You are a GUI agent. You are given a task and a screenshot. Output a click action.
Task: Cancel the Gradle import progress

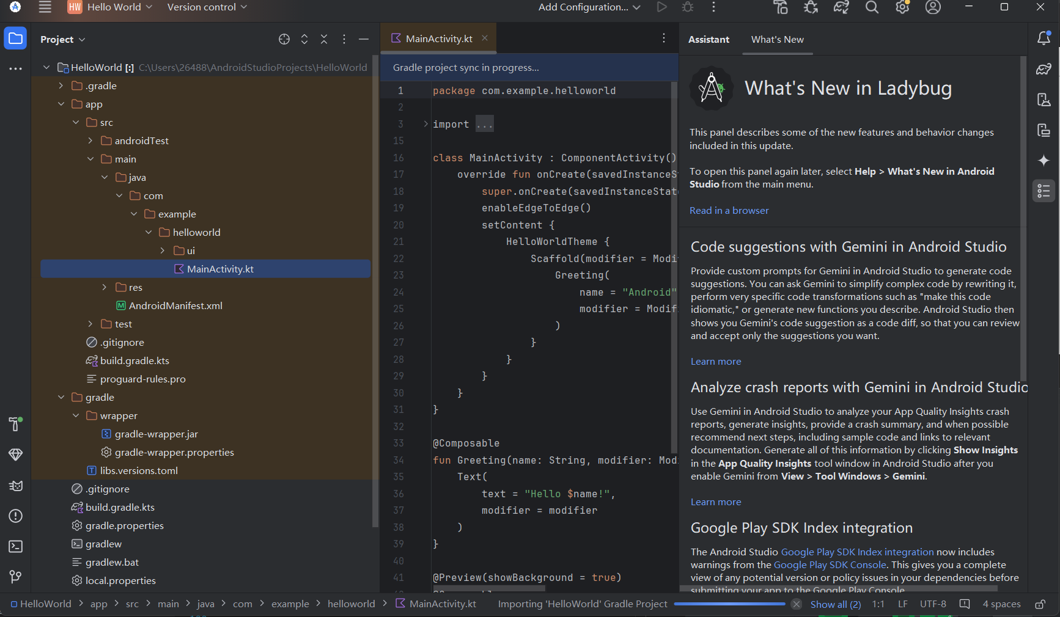[797, 604]
